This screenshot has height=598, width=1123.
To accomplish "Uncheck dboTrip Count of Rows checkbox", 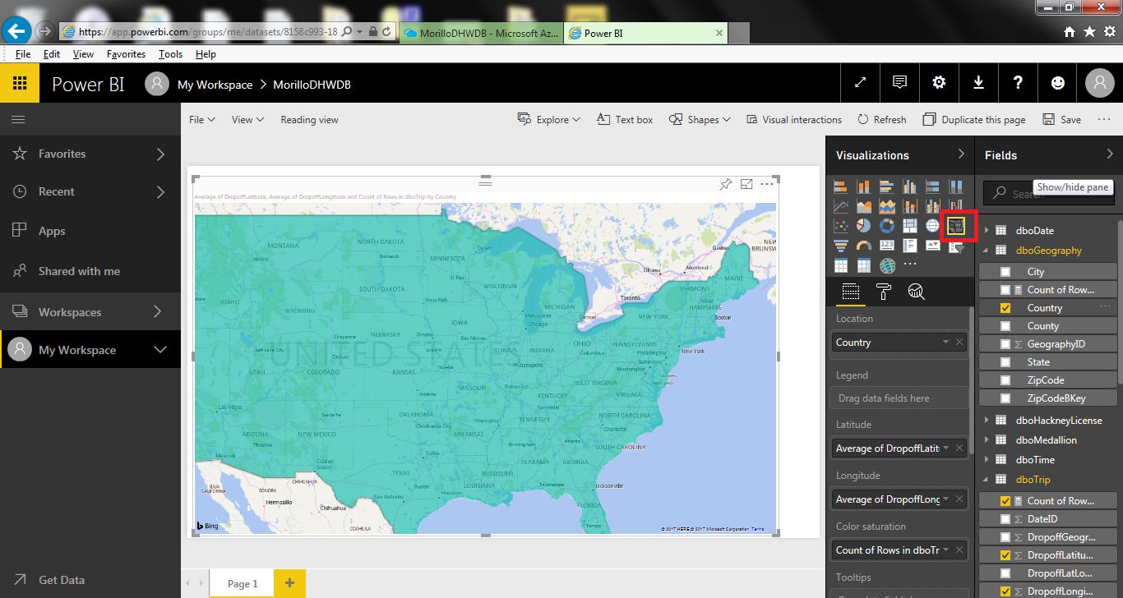I will [x=1005, y=501].
